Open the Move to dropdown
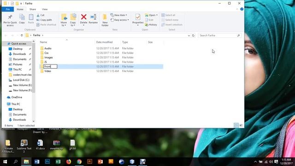This screenshot has height=166, width=295. point(64,20)
